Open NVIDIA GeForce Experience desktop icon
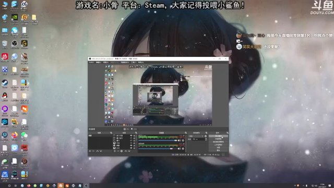Screen dimensions: 334x188 pyautogui.click(x=15, y=19)
